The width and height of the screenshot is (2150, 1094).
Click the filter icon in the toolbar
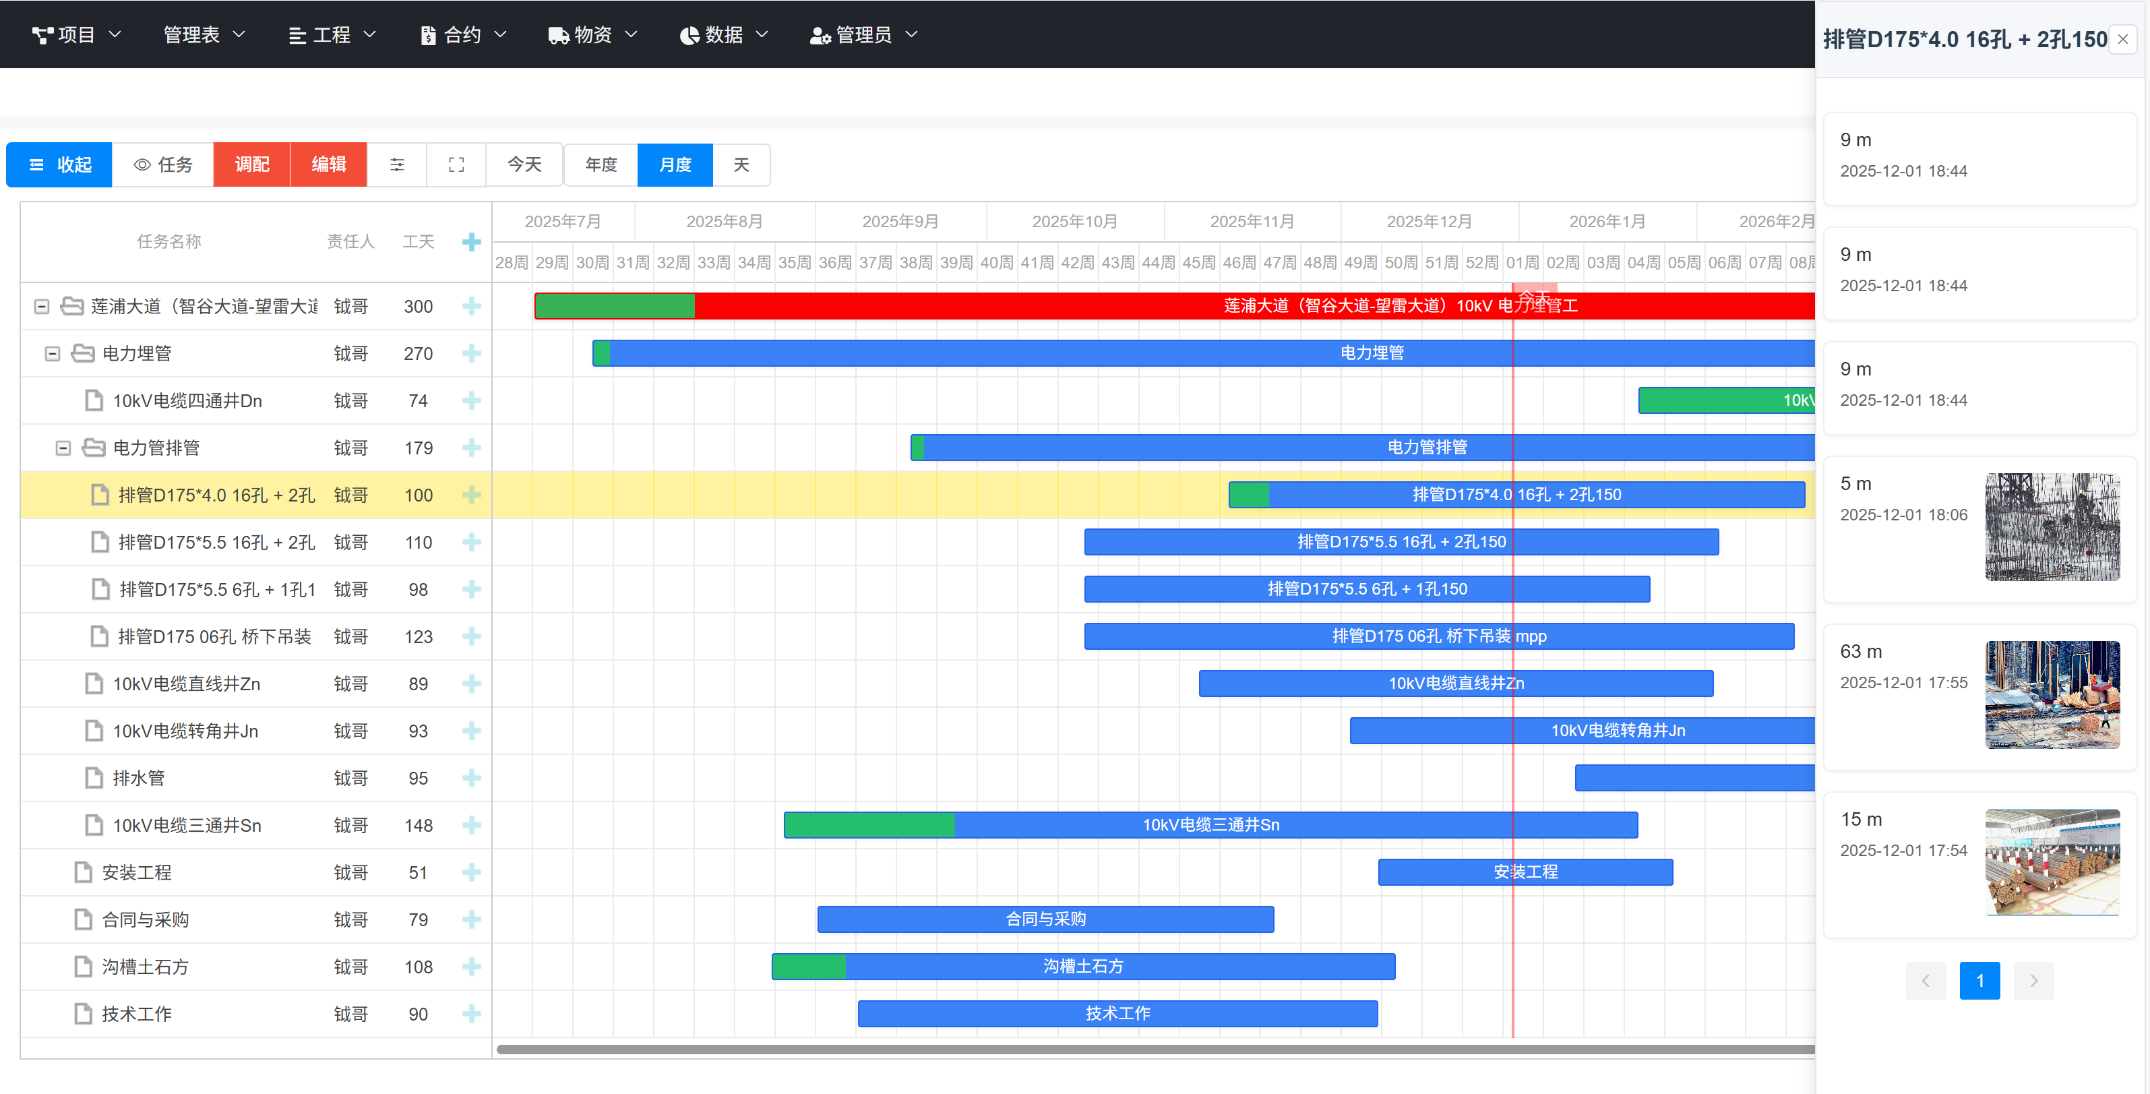tap(397, 164)
